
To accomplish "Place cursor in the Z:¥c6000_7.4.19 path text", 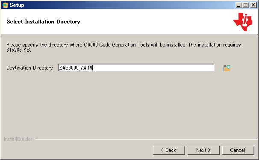I will (x=76, y=68).
